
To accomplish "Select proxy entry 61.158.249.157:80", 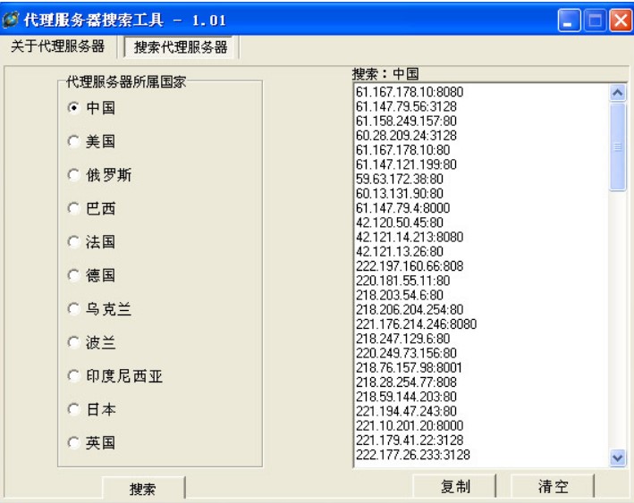I will pos(406,122).
